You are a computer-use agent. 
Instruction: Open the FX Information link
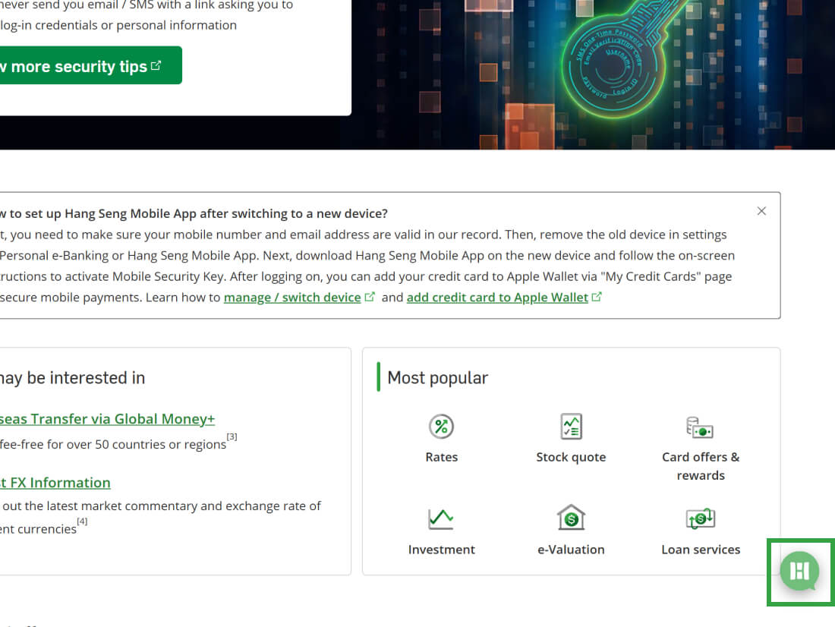tap(55, 483)
